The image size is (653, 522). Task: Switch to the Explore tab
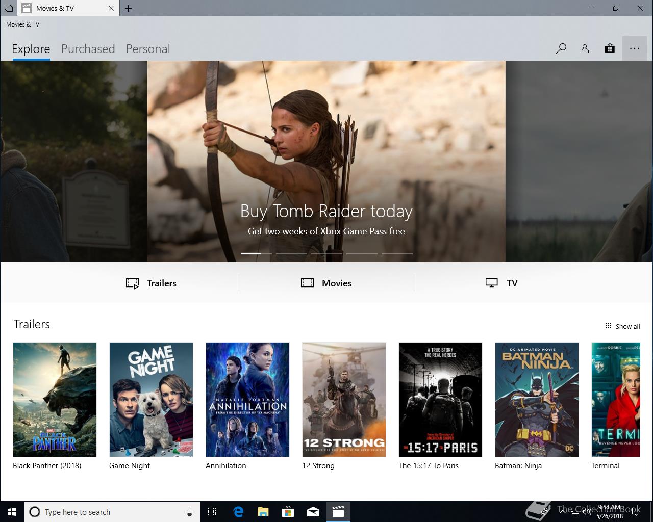(31, 49)
